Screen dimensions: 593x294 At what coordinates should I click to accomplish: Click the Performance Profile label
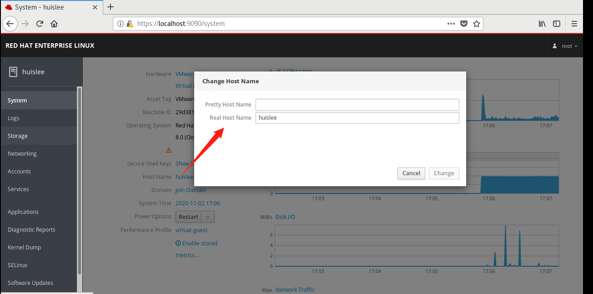[146, 230]
